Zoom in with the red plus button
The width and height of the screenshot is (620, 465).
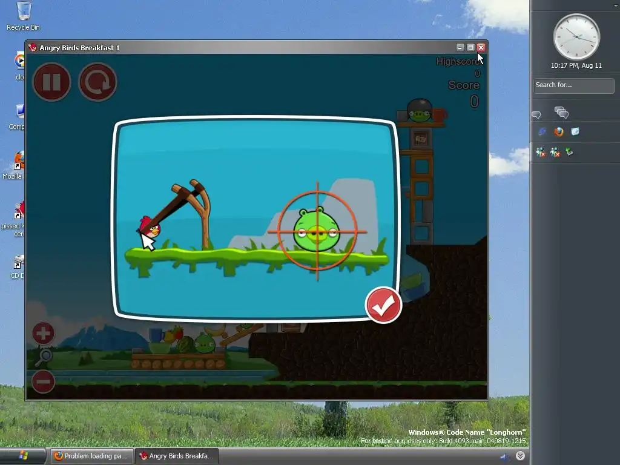(43, 334)
